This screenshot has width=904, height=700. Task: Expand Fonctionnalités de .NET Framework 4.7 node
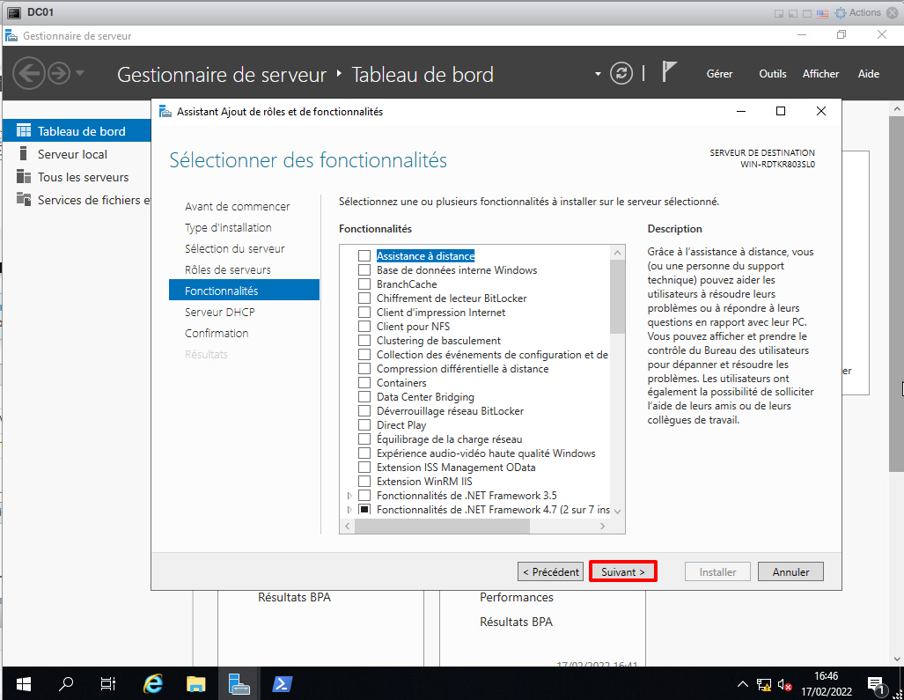(x=350, y=510)
